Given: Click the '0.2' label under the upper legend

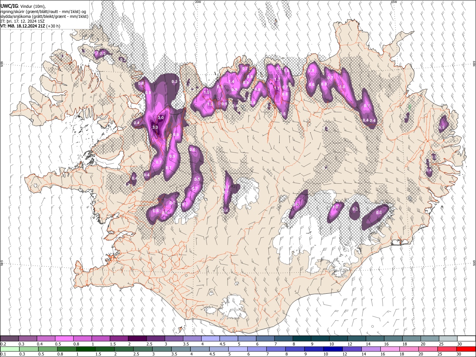Looking at the screenshot, I should 3,344.
